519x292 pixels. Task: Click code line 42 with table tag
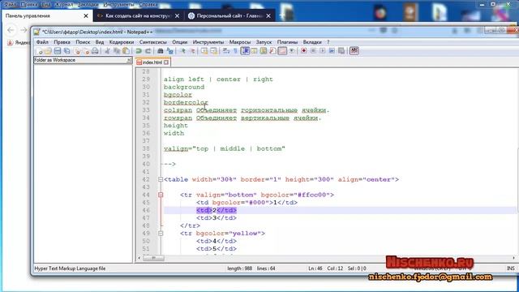(x=281, y=179)
